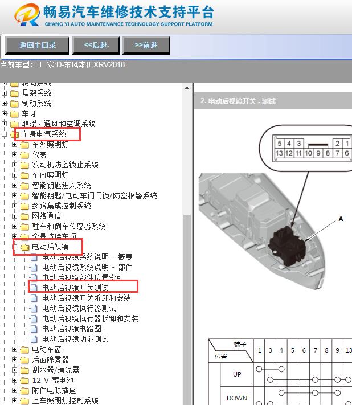Image resolution: width=352 pixels, height=405 pixels.
Task: Select the 智能钥匙进入系统 folder icon
Action: click(24, 186)
